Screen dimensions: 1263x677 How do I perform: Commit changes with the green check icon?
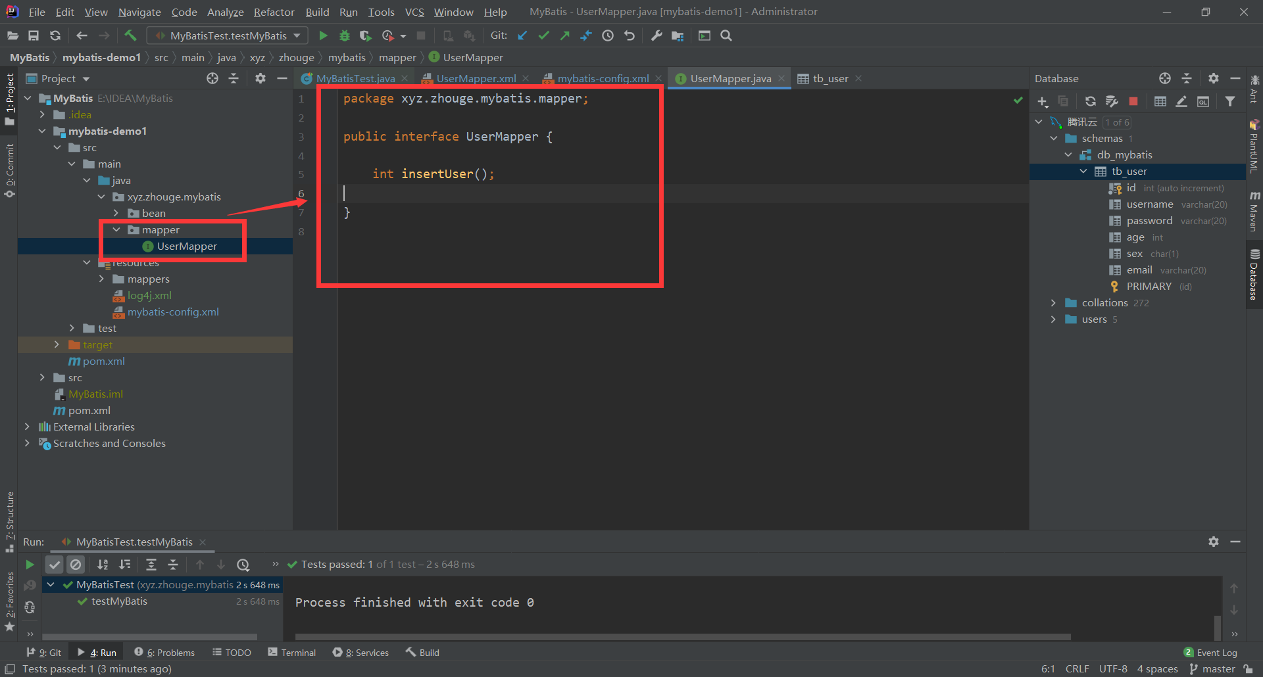tap(543, 35)
